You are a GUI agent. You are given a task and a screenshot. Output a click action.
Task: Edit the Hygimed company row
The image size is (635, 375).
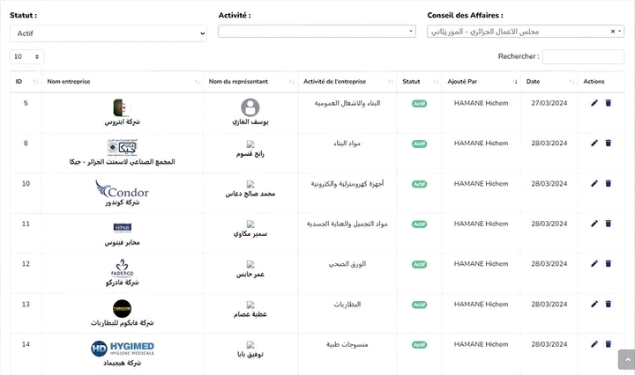[594, 344]
